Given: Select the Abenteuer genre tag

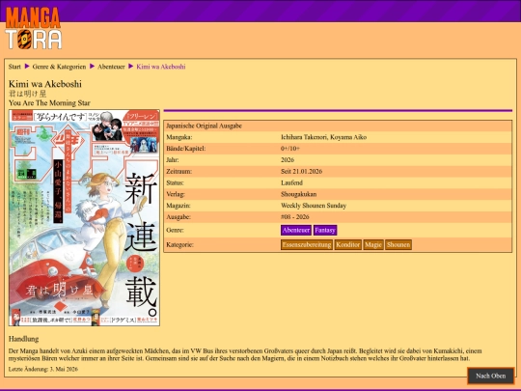Looking at the screenshot, I should [296, 230].
